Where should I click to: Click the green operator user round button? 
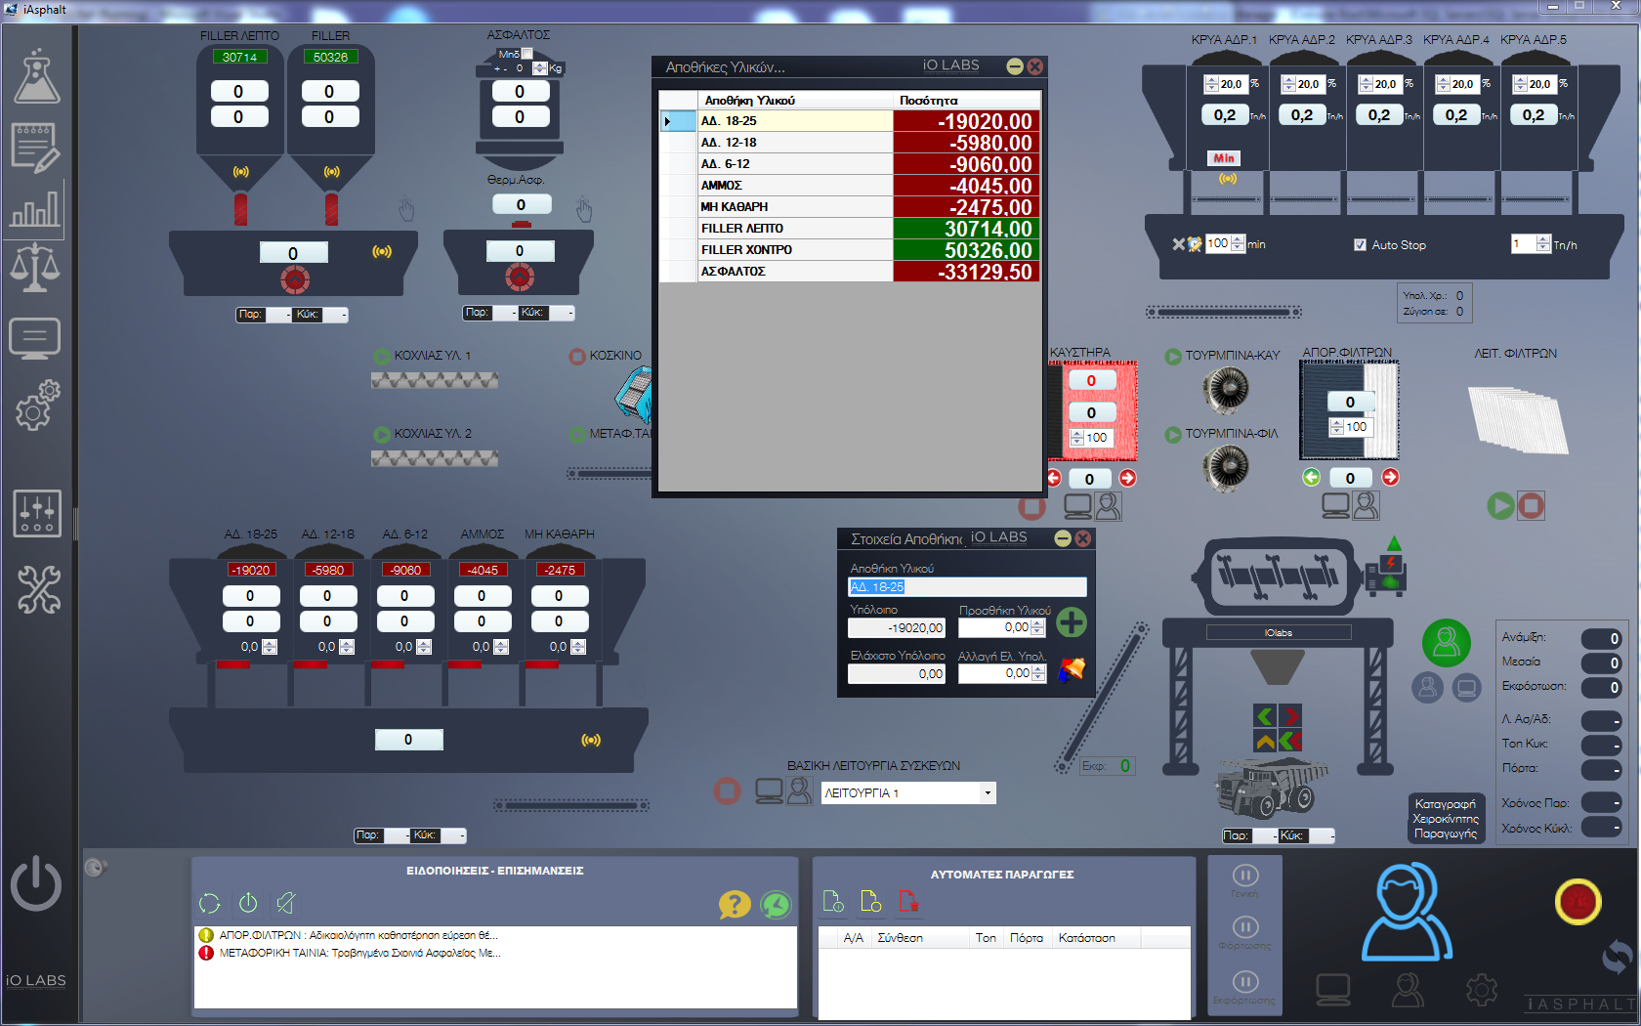(1446, 643)
